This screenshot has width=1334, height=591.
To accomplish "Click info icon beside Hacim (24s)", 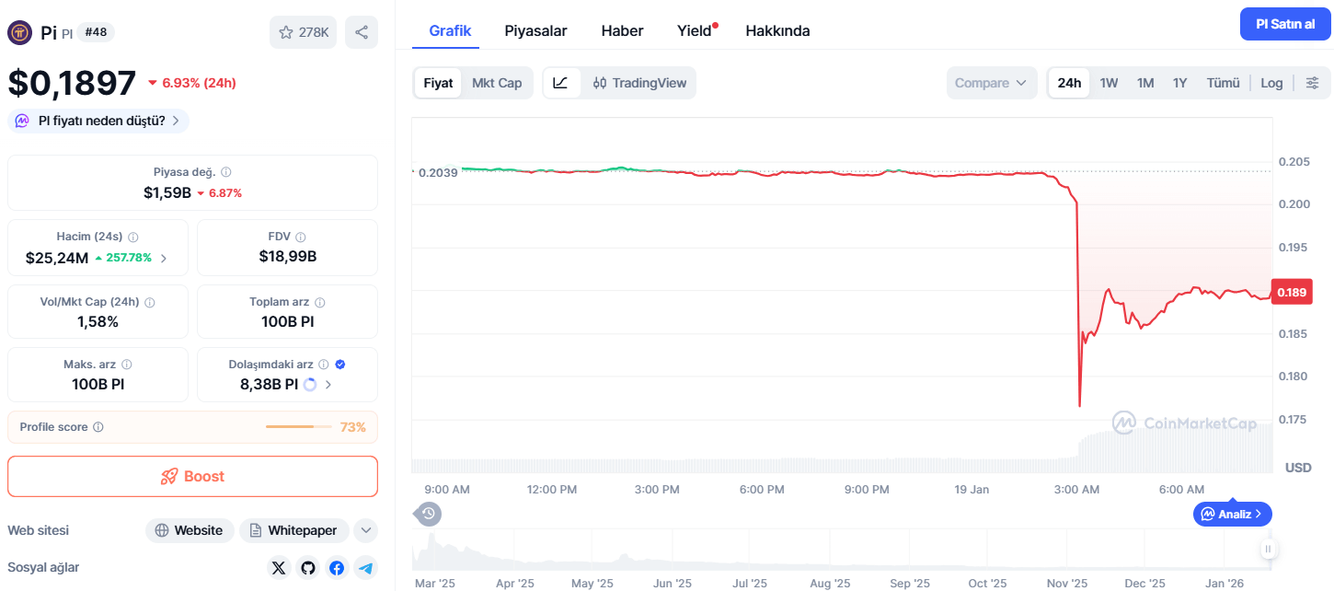I will coord(132,237).
